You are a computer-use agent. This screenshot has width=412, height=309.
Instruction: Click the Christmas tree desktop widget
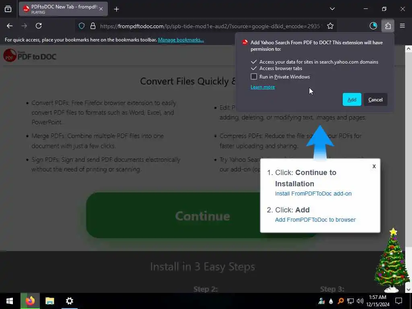click(391, 260)
